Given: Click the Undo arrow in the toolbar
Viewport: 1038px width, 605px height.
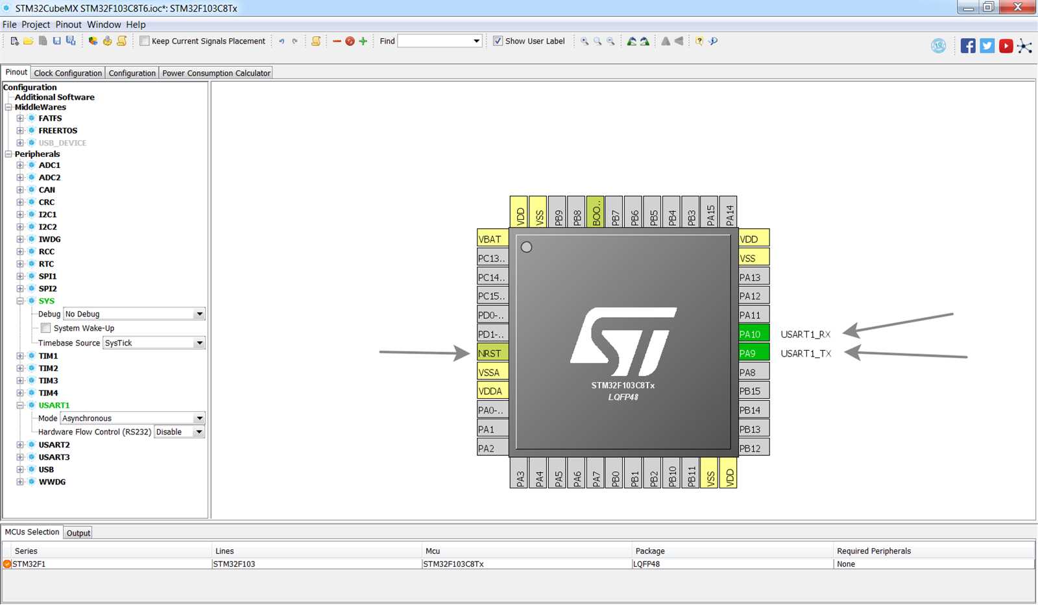Looking at the screenshot, I should (x=280, y=41).
